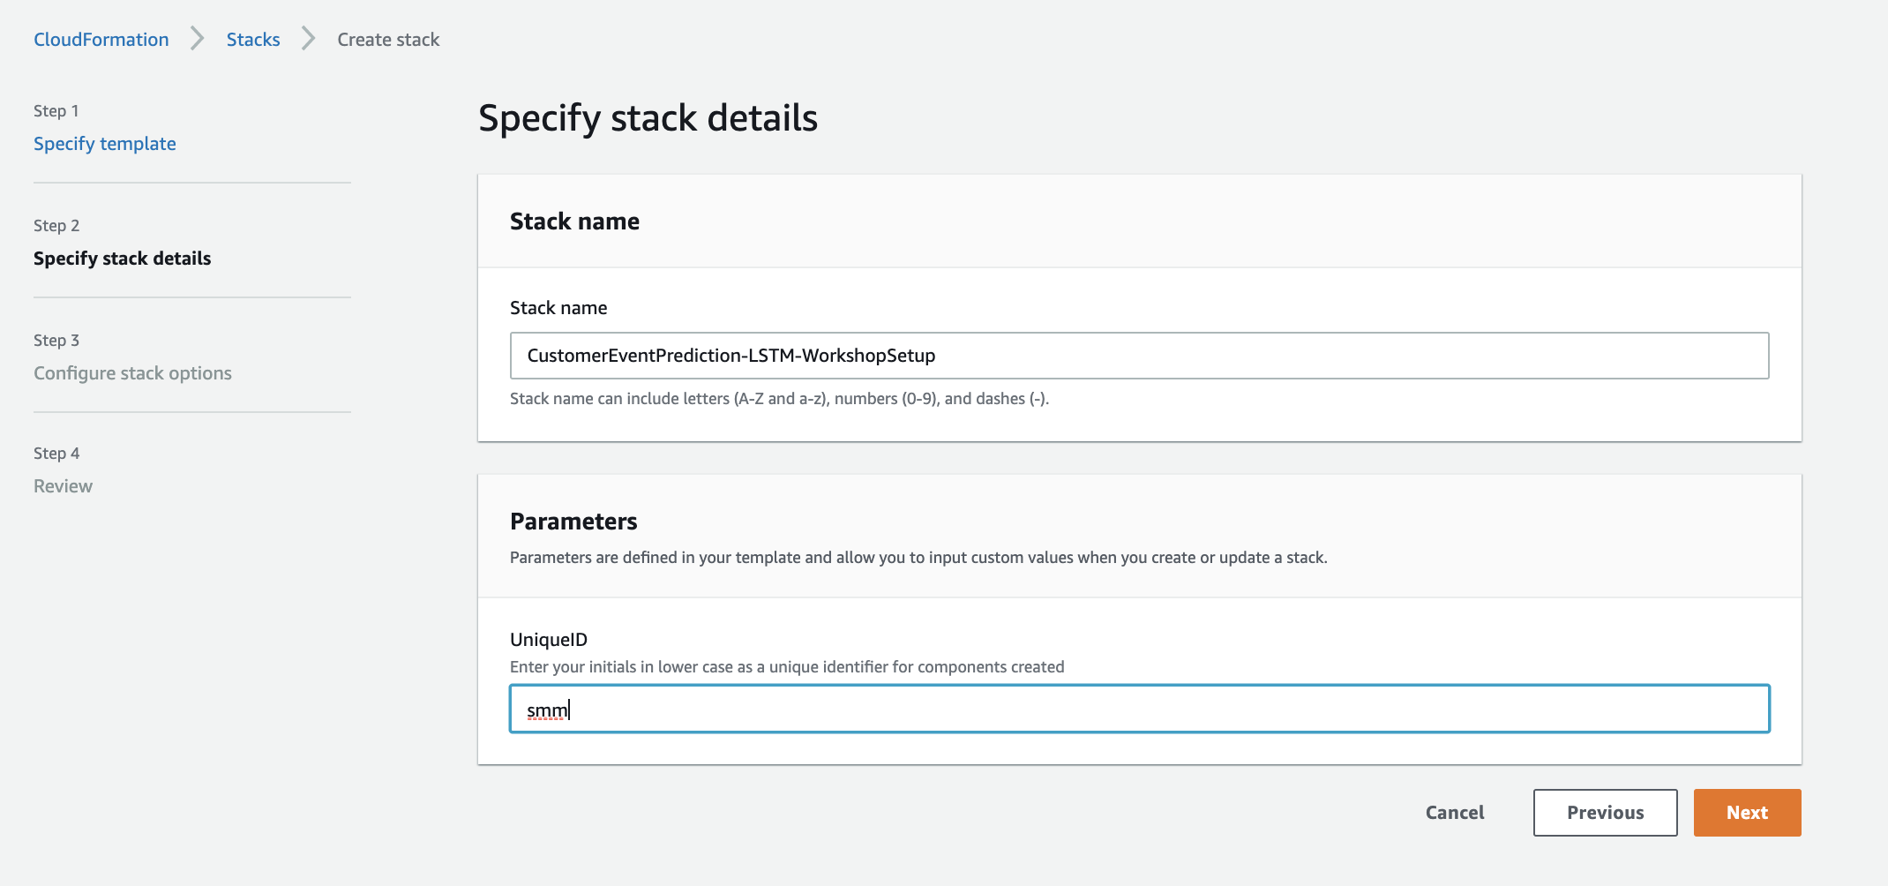Focus the UniqueID input containing smm
Screen dimensions: 1888x886
(1139, 710)
